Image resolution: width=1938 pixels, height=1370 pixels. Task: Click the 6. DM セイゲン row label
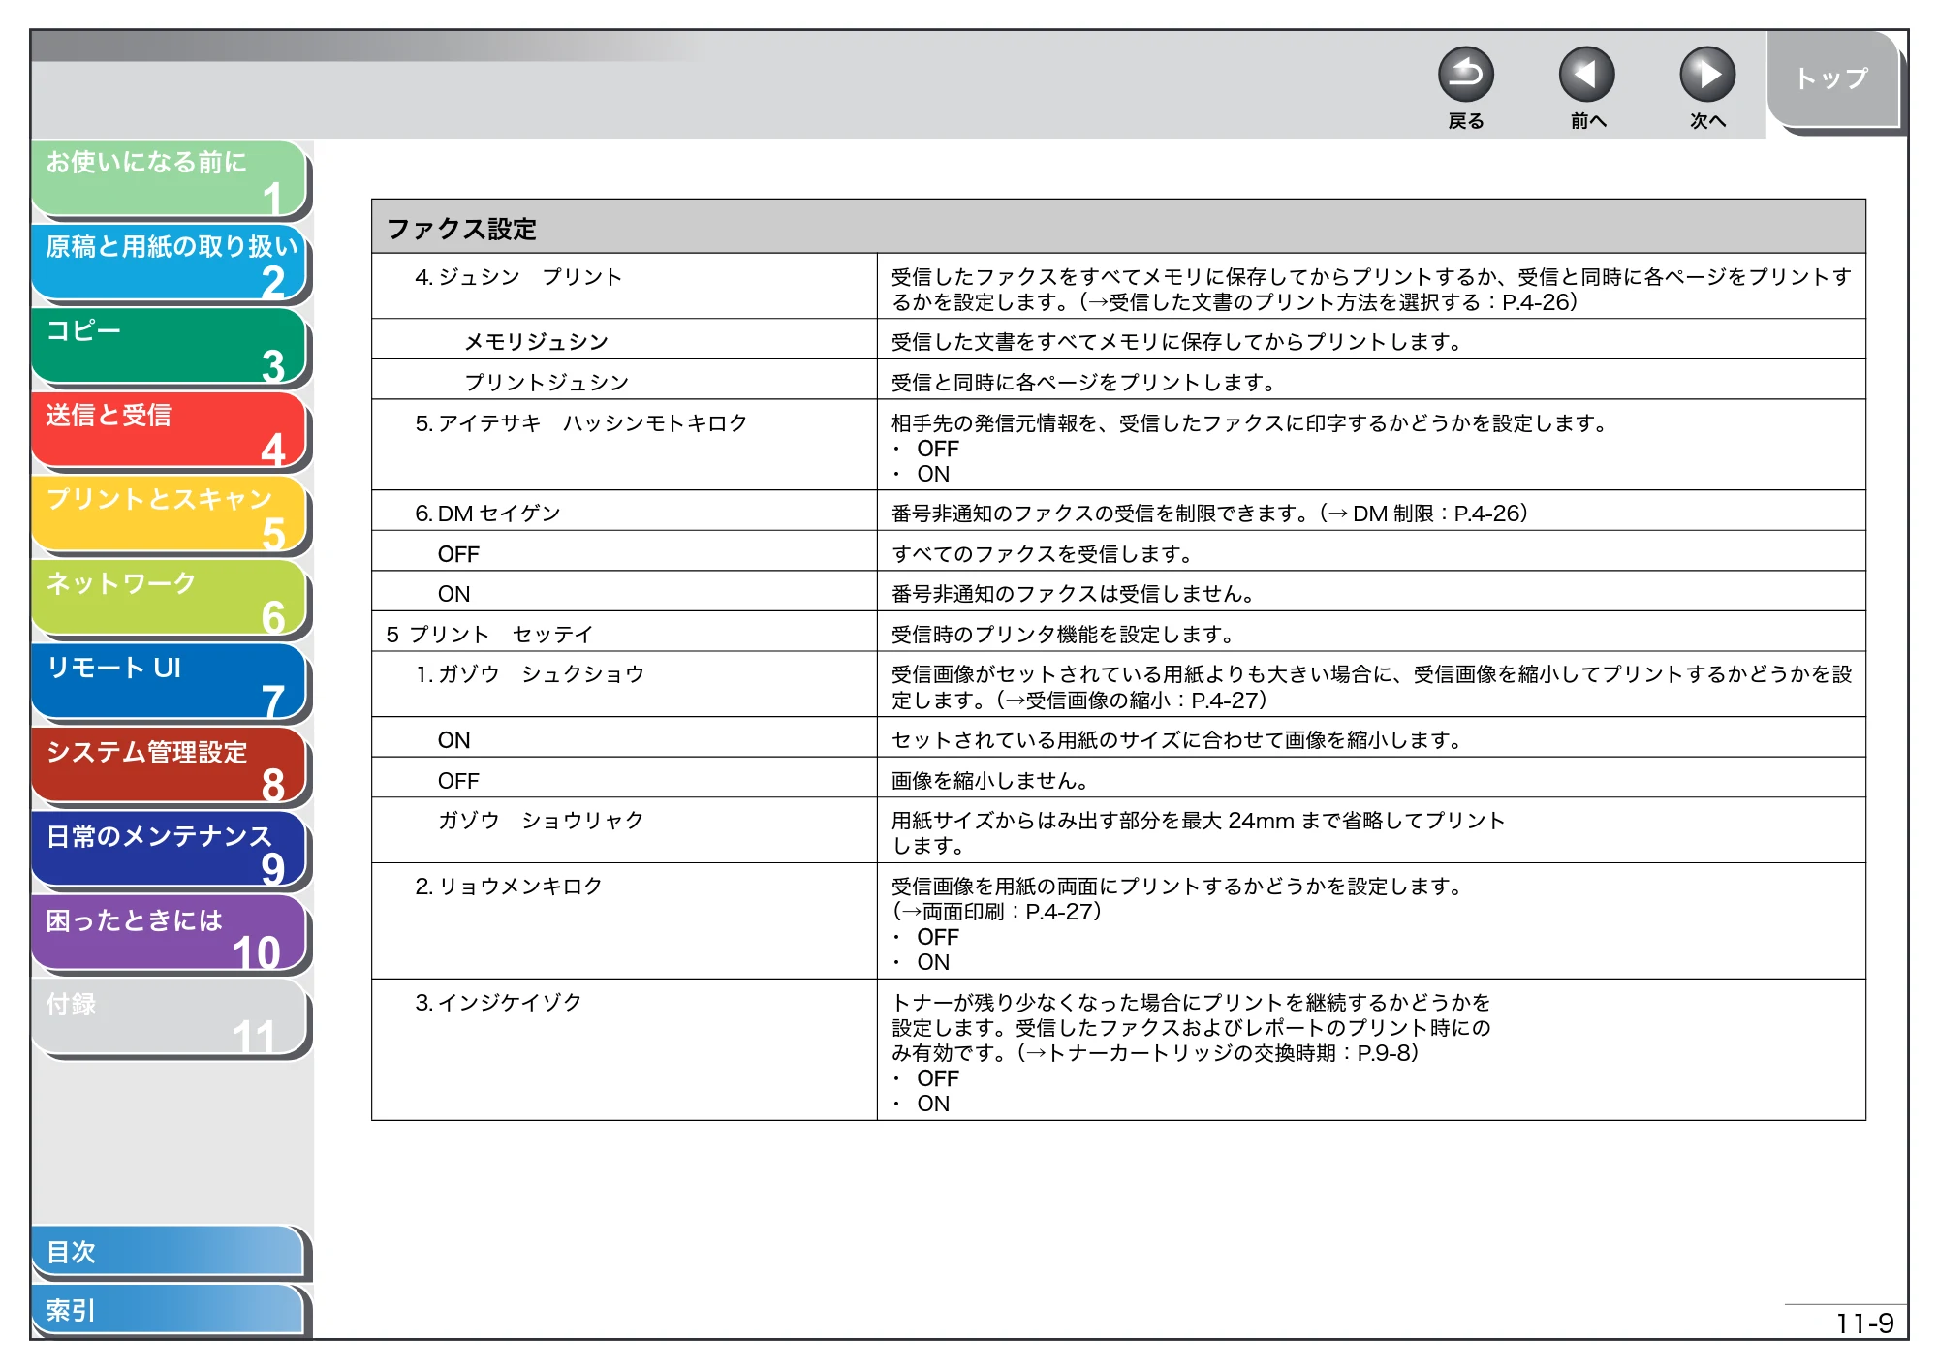pos(487,514)
